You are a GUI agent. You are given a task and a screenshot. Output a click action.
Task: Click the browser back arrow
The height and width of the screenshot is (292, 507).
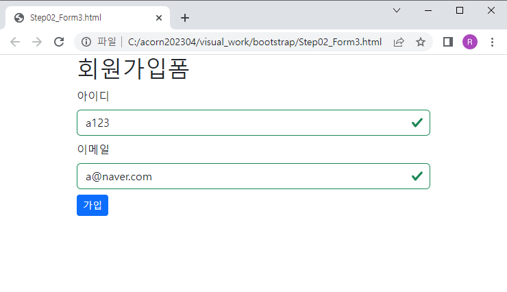(15, 42)
